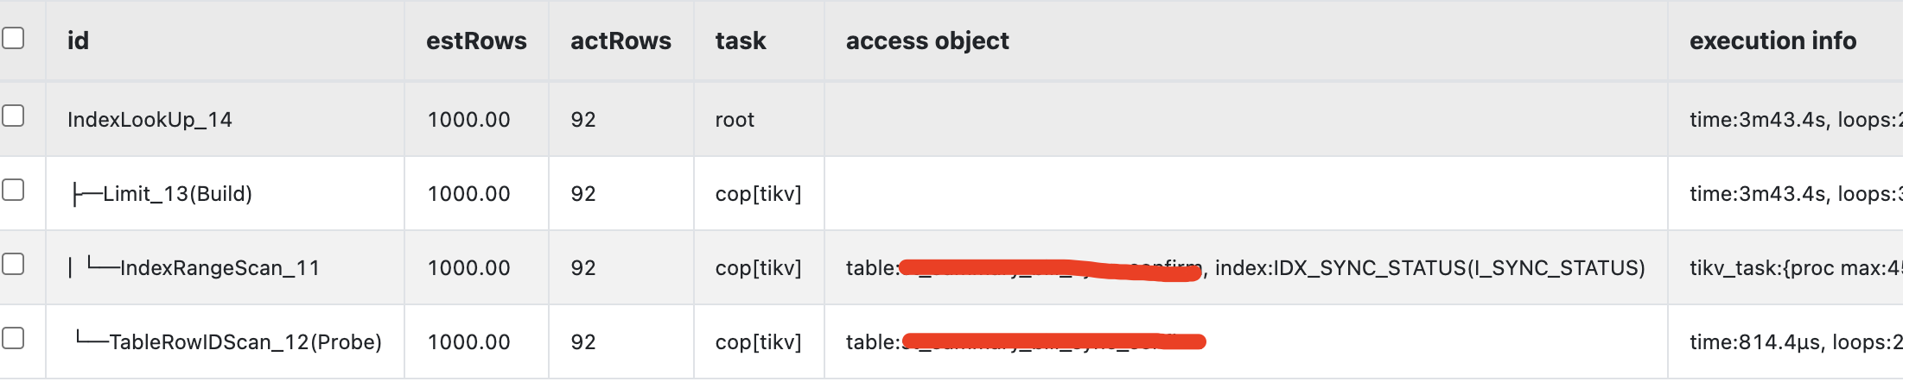
Task: Select the IndexLookUp_14 plan node
Action: [x=150, y=120]
